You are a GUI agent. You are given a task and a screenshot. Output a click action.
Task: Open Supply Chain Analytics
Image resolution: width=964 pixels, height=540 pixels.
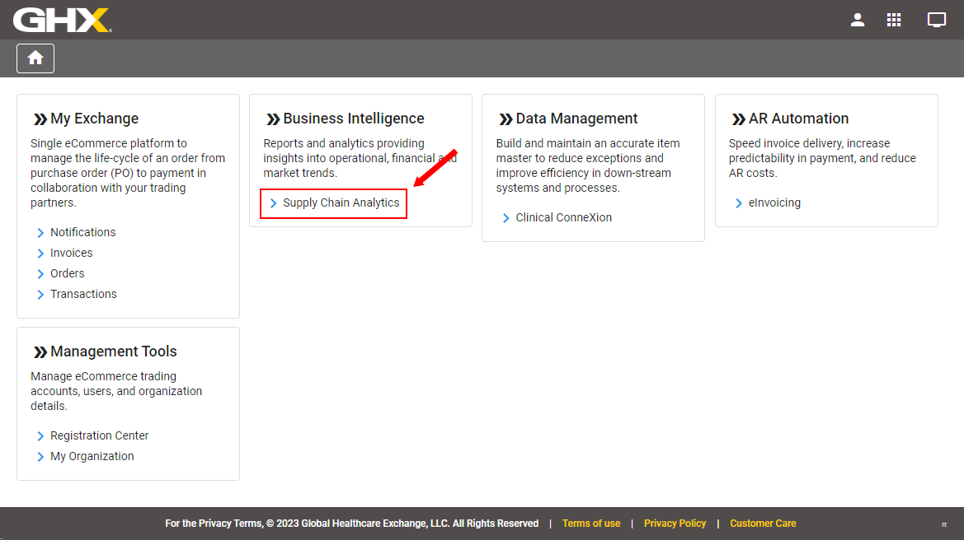341,202
